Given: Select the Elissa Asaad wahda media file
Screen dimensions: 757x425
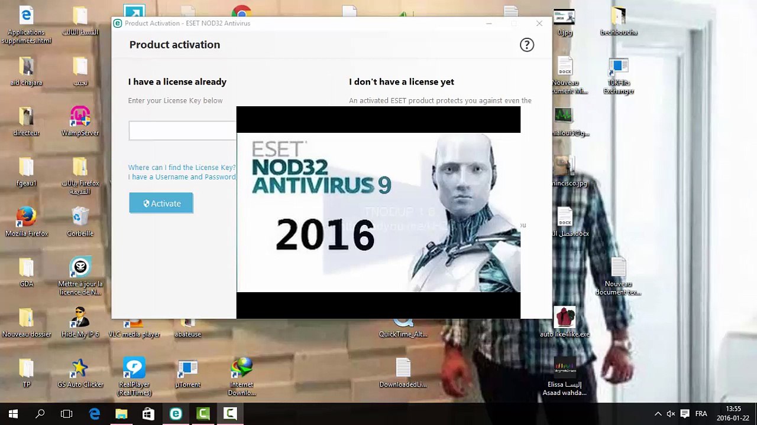Looking at the screenshot, I should [565, 377].
